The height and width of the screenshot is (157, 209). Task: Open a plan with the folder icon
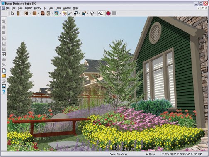4,76
